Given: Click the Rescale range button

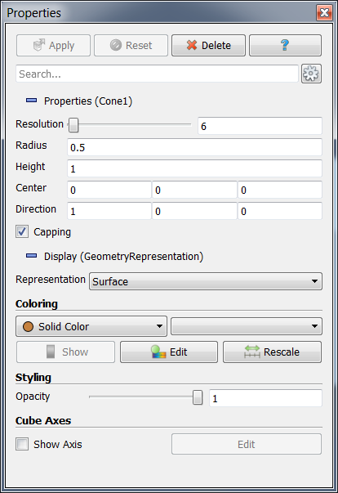Looking at the screenshot, I should click(x=272, y=352).
